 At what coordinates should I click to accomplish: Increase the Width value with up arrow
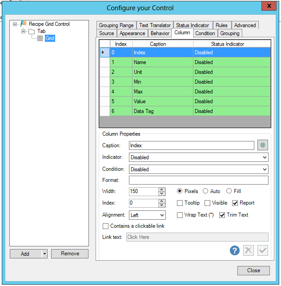162,189
